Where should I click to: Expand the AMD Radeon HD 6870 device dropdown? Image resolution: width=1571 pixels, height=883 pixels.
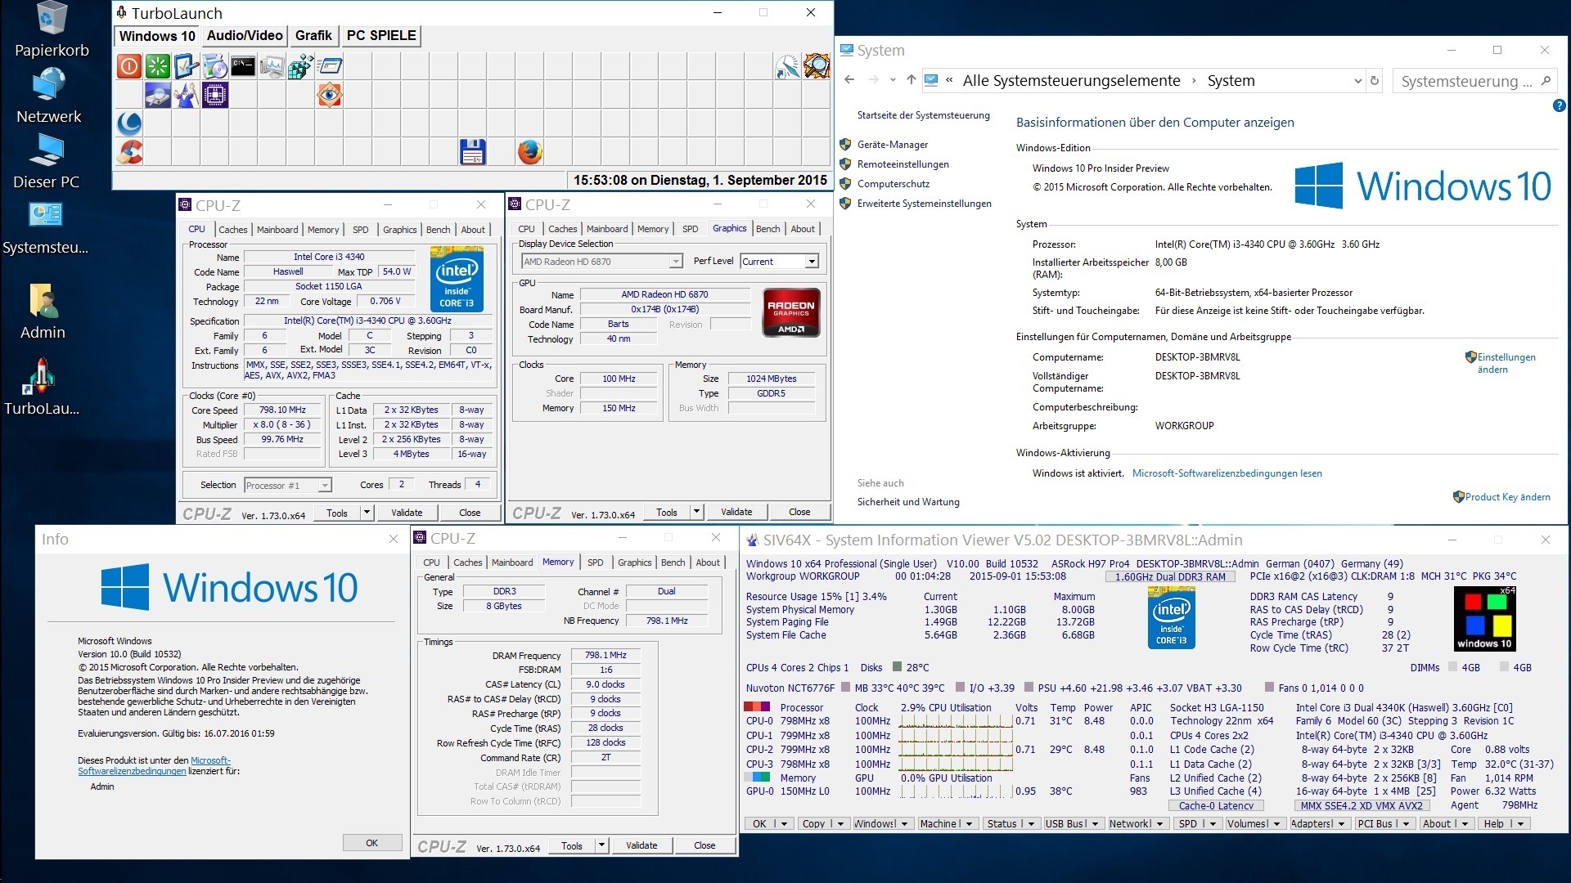pyautogui.click(x=676, y=262)
